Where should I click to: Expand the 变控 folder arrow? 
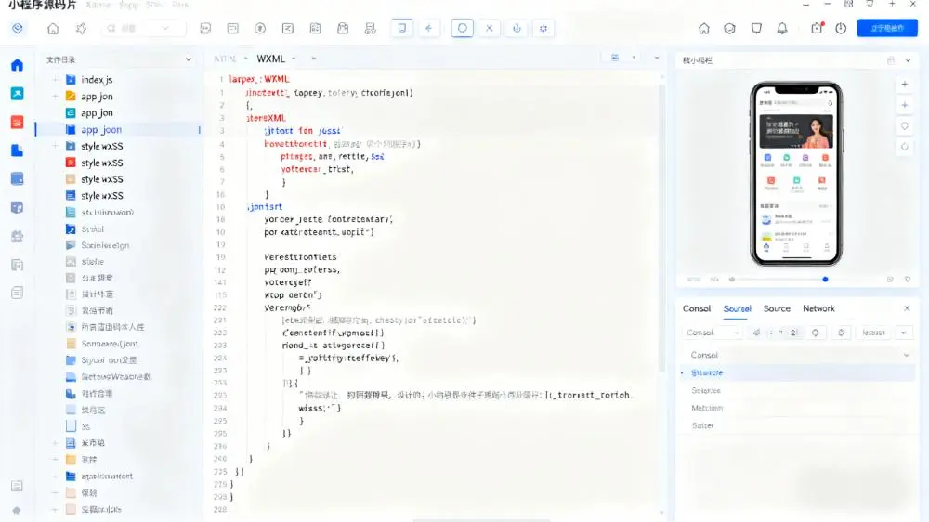(x=55, y=459)
